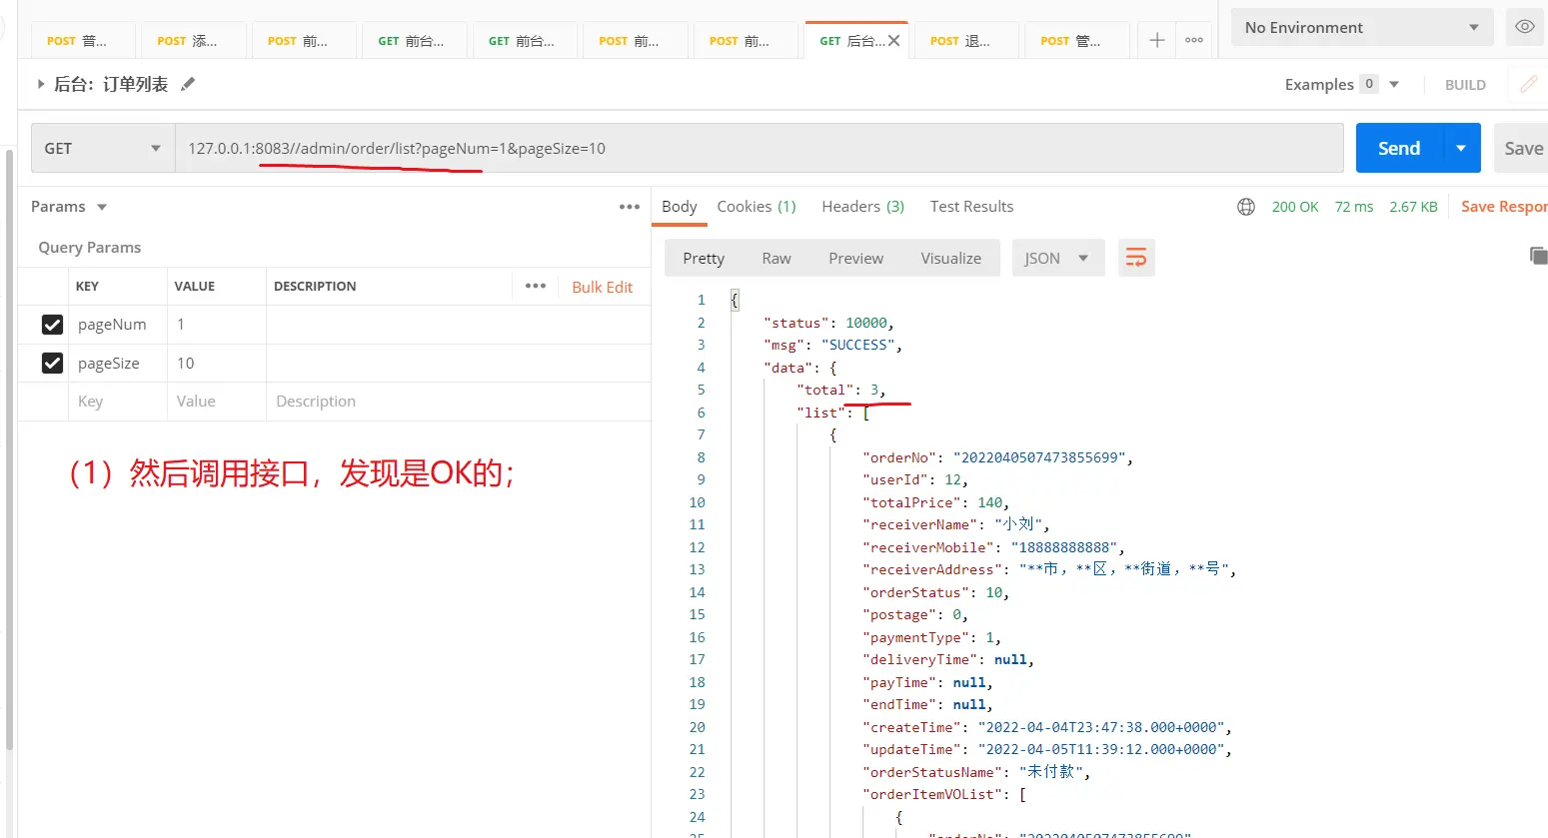Screen dimensions: 1548x838
Task: Open the JSON format dropdown
Action: (x=1057, y=258)
